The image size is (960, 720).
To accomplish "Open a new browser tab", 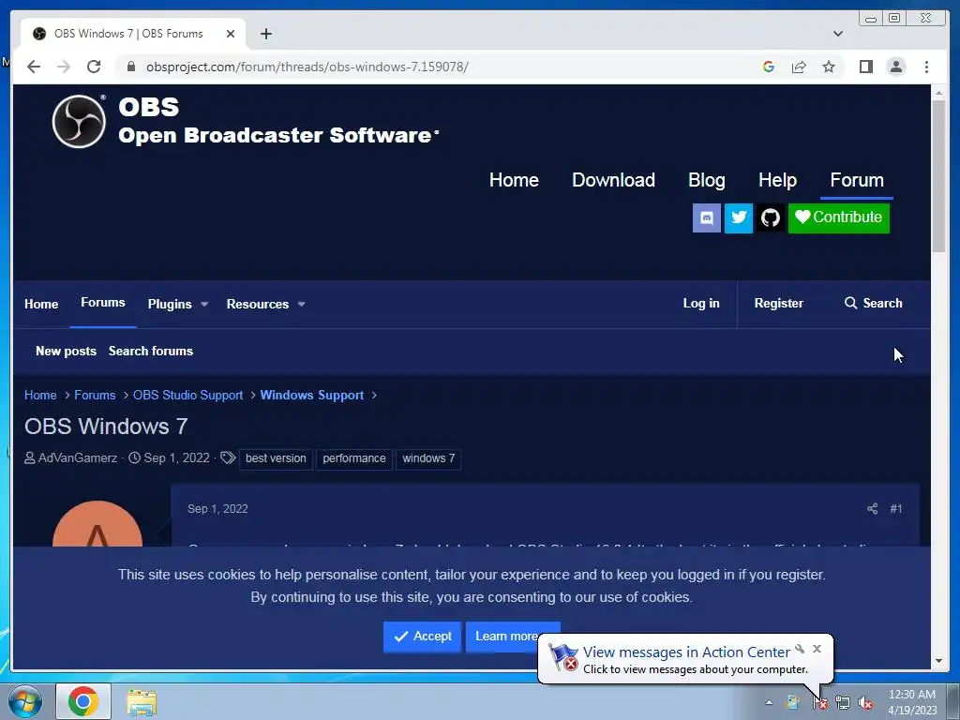I will [x=265, y=34].
